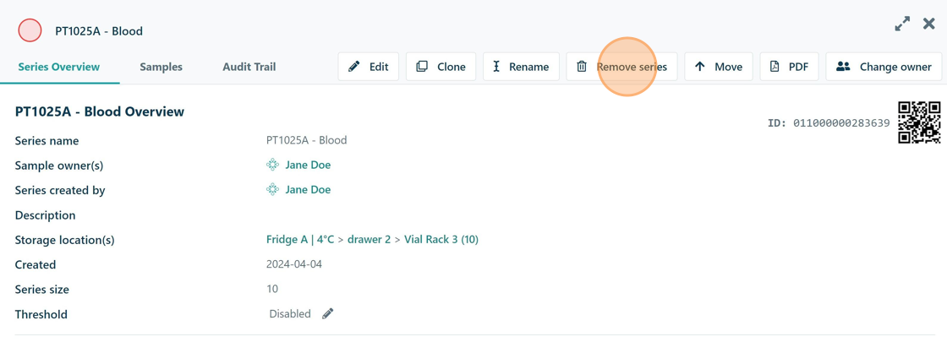Image resolution: width=947 pixels, height=342 pixels.
Task: Clone the sample series
Action: click(441, 67)
